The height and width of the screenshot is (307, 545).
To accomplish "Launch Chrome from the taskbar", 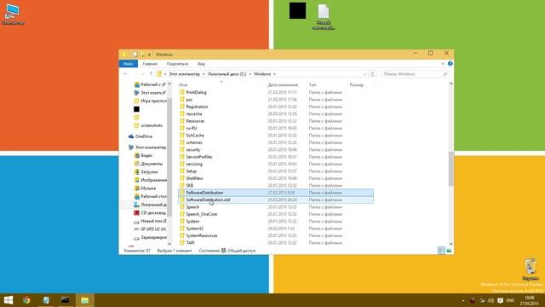I will pos(26,300).
